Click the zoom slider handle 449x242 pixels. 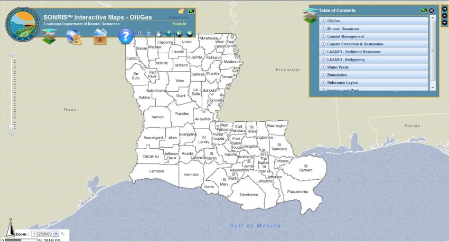(11, 126)
